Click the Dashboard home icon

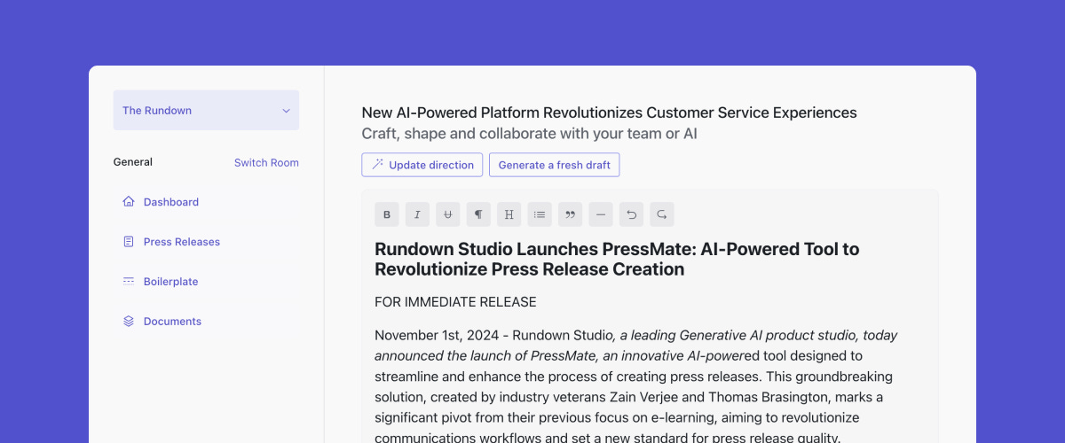pyautogui.click(x=129, y=202)
